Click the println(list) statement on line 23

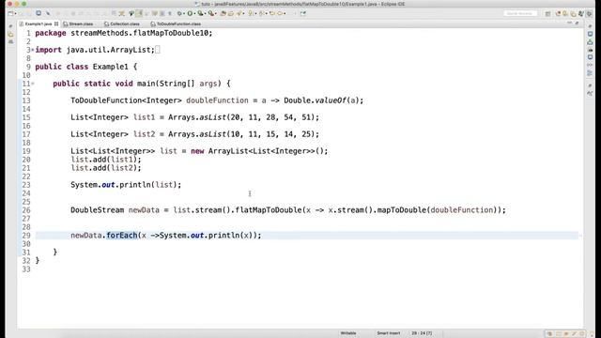pyautogui.click(x=126, y=185)
